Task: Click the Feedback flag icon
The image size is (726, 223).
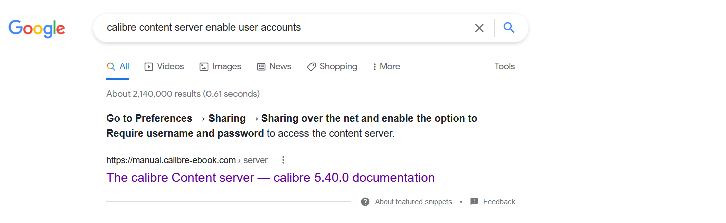Action: [474, 202]
